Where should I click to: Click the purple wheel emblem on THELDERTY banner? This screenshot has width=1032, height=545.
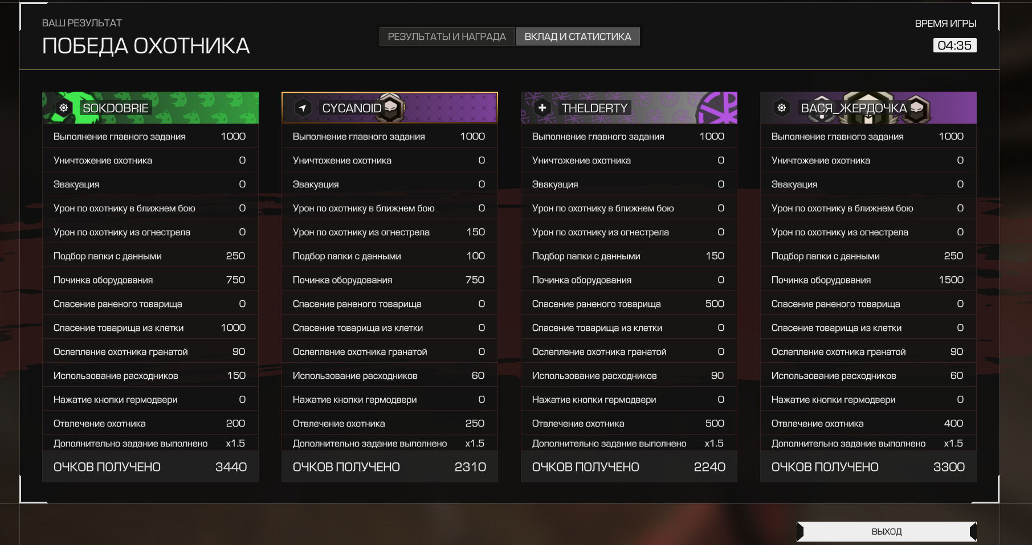click(x=719, y=107)
